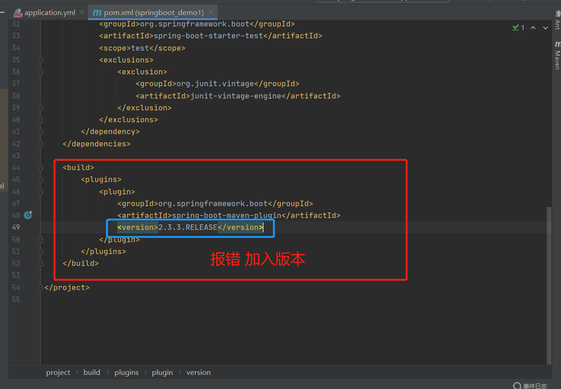Click line number 44 in gutter

tap(16, 168)
